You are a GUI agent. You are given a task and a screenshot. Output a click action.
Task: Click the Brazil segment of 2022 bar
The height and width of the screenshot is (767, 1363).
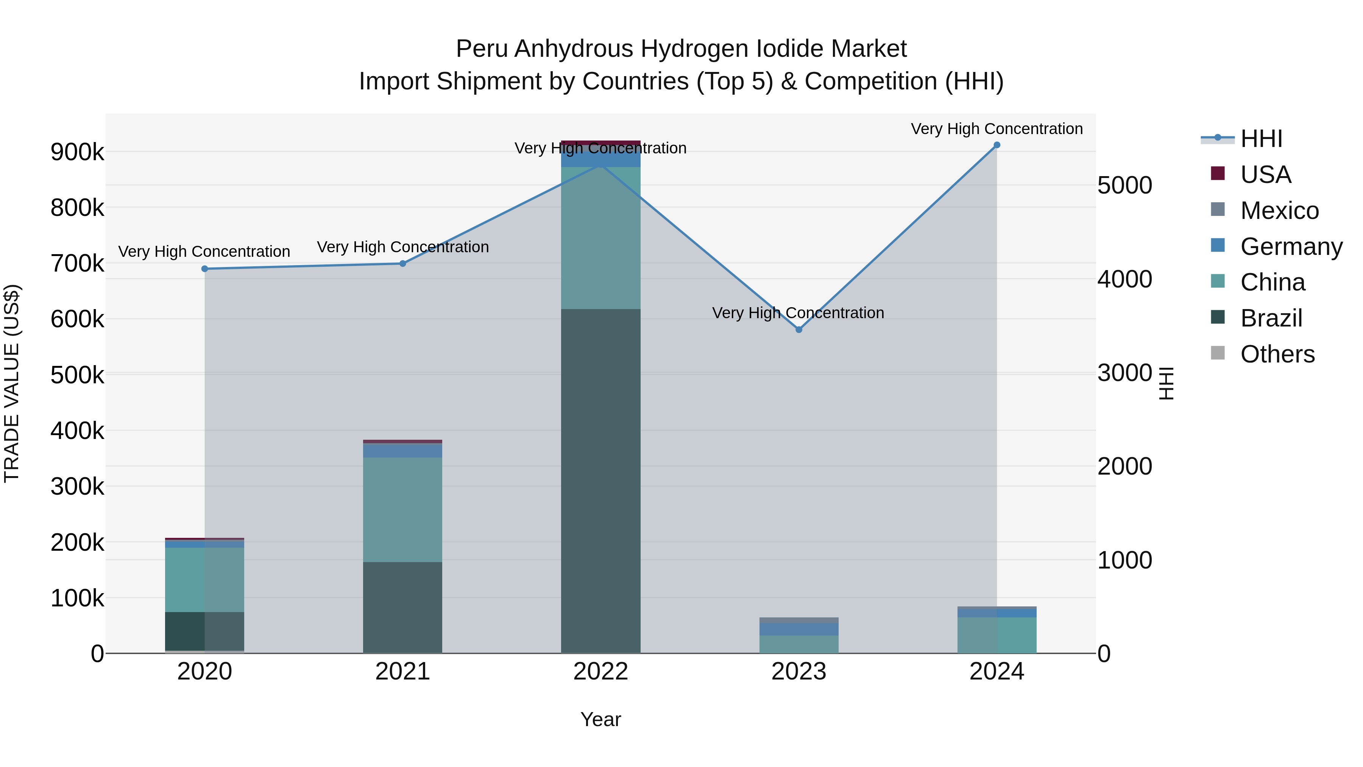coord(600,481)
